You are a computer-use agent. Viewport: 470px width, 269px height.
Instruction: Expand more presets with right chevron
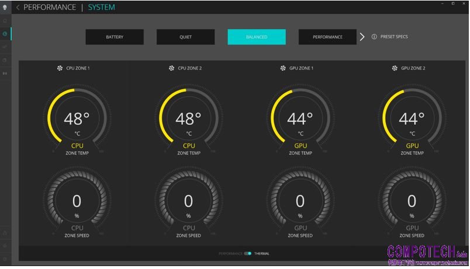(x=362, y=37)
